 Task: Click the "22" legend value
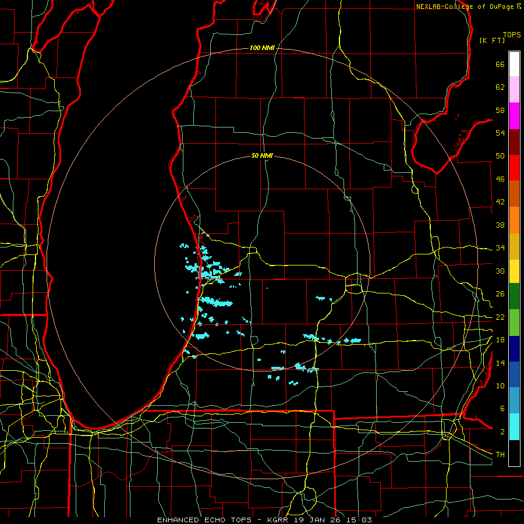pyautogui.click(x=500, y=317)
